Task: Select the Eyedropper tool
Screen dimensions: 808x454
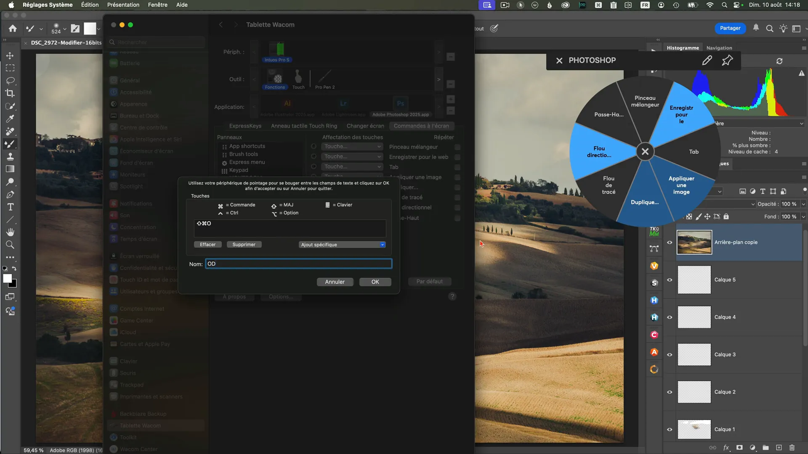Action: (10, 119)
